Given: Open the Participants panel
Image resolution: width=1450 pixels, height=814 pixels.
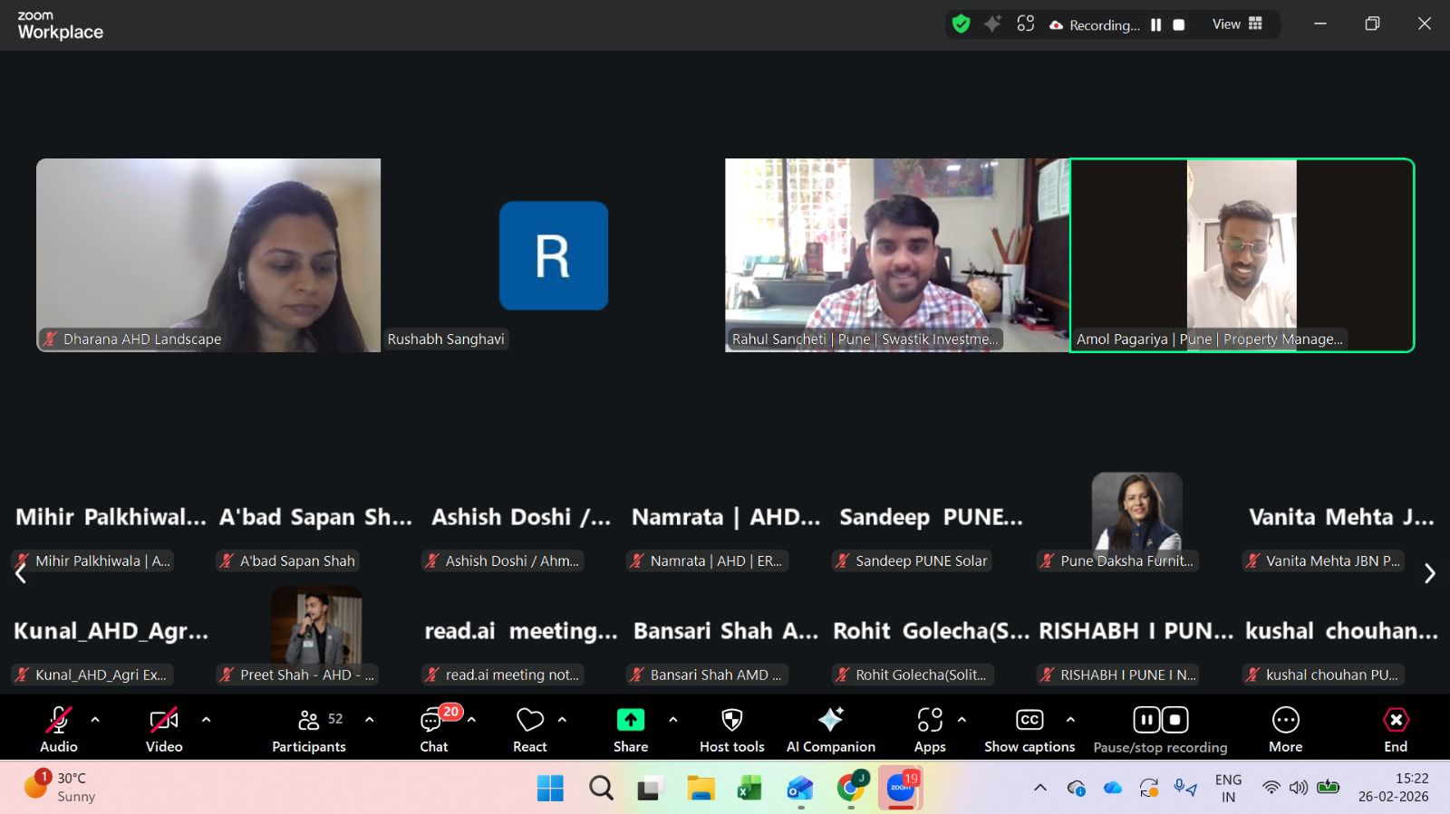Looking at the screenshot, I should [309, 729].
